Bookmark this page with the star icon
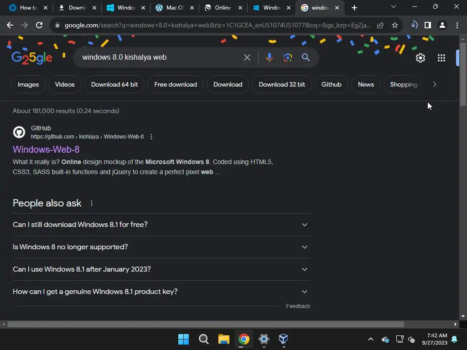This screenshot has width=467, height=350. [x=395, y=26]
